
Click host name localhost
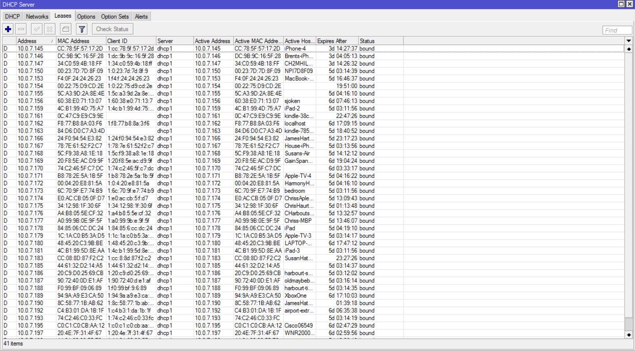(x=295, y=124)
